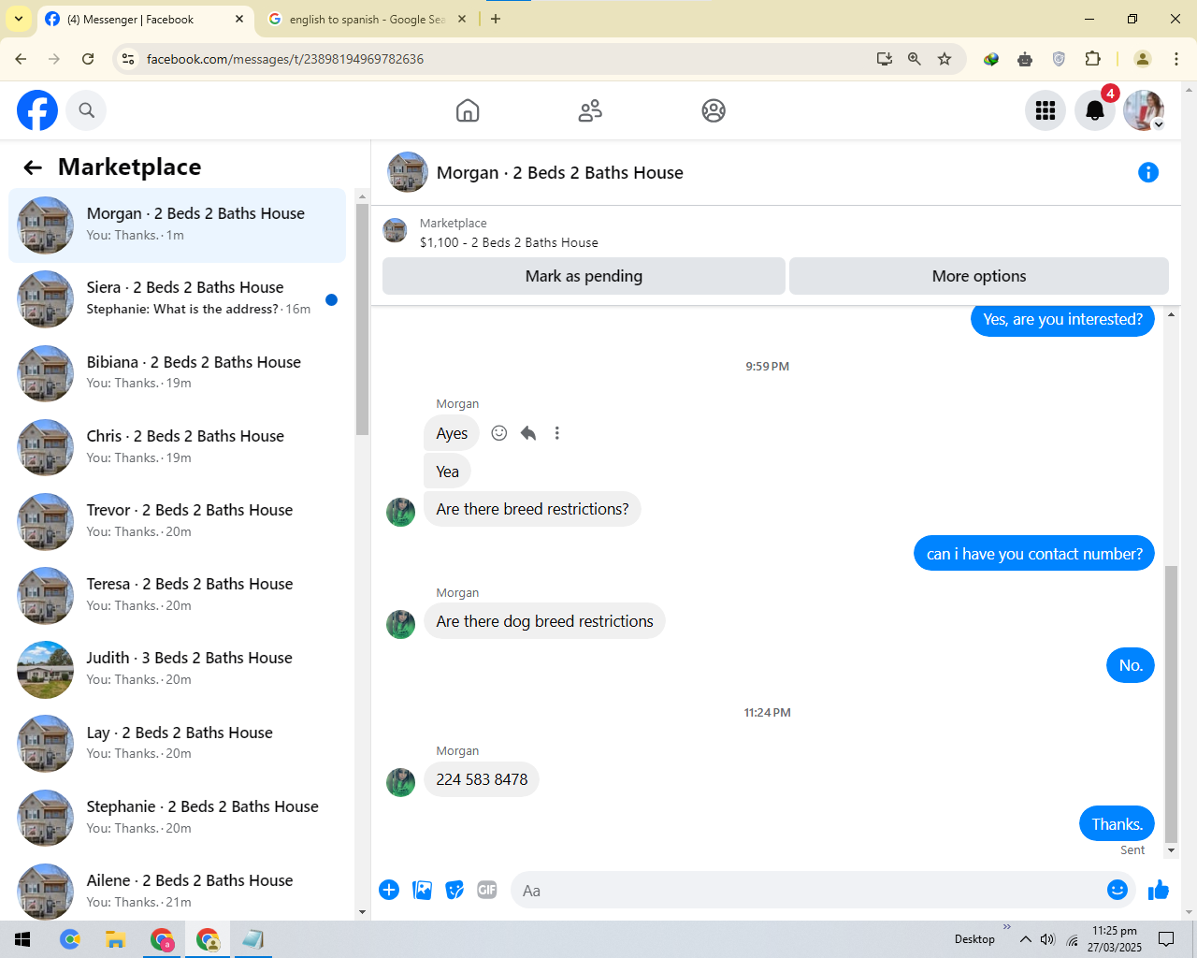Open the Judith 3 Beds 2 Baths conversation
The image size is (1197, 958).
178,670
